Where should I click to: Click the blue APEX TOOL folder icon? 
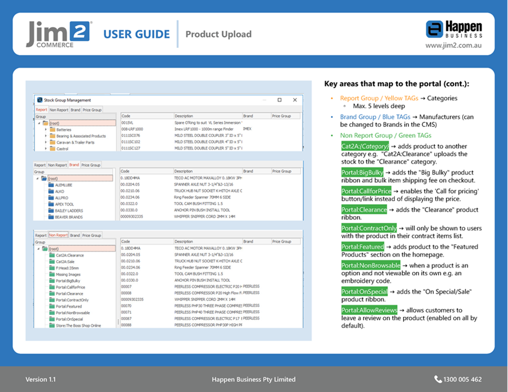[x=51, y=204]
